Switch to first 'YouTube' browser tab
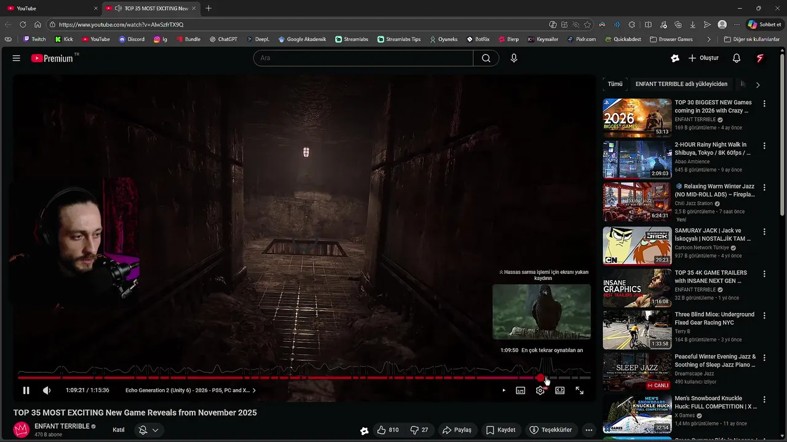Image resolution: width=787 pixels, height=442 pixels. click(52, 8)
